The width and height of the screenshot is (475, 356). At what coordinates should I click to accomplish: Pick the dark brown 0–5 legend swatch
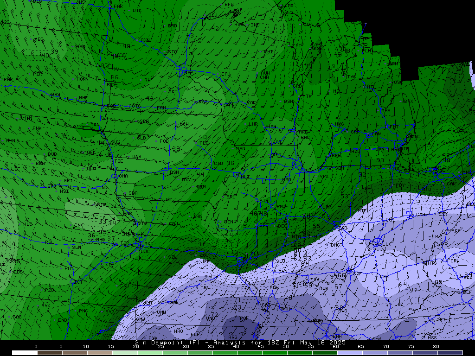point(50,353)
